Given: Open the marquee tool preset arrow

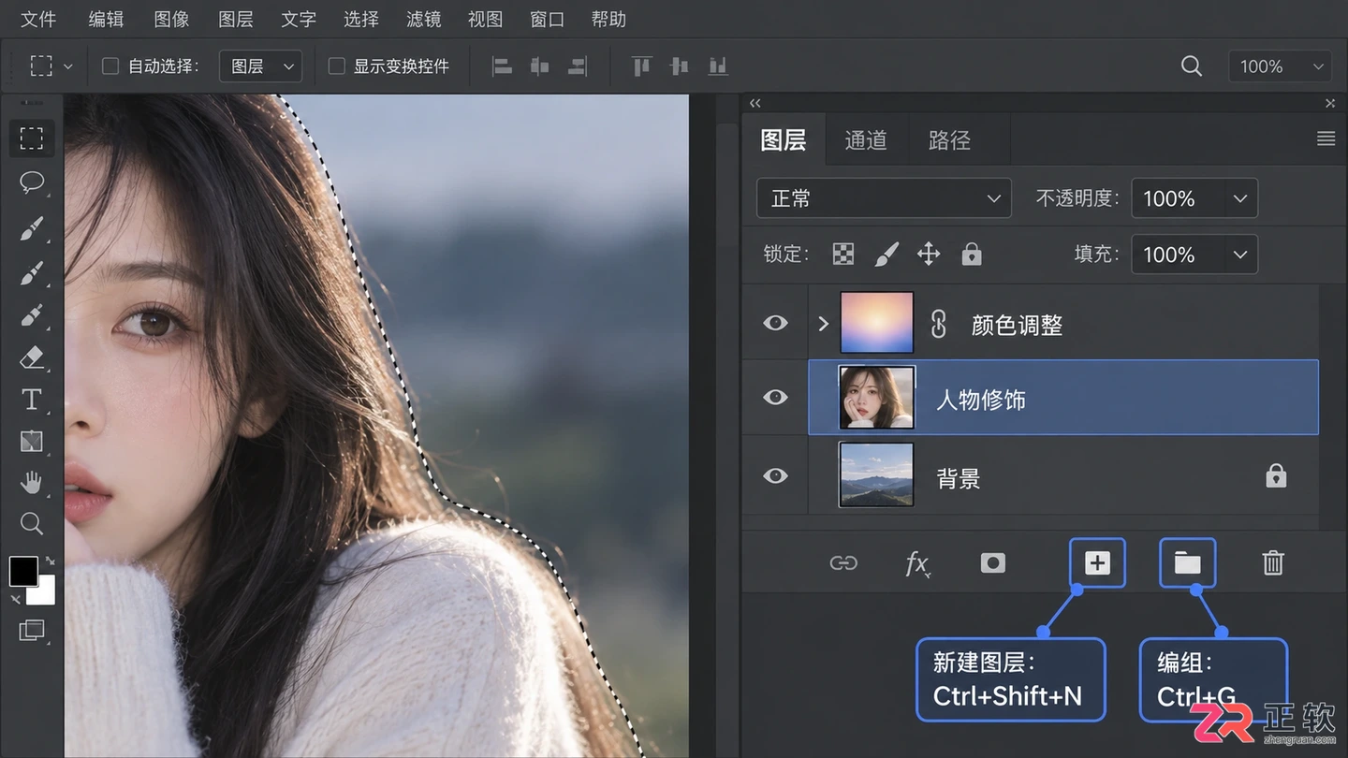Looking at the screenshot, I should click(x=67, y=66).
